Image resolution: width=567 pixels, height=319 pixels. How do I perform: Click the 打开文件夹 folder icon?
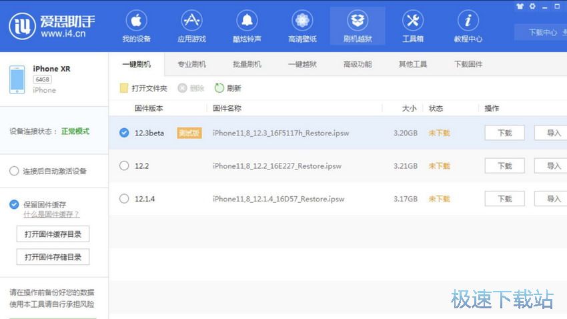point(123,88)
